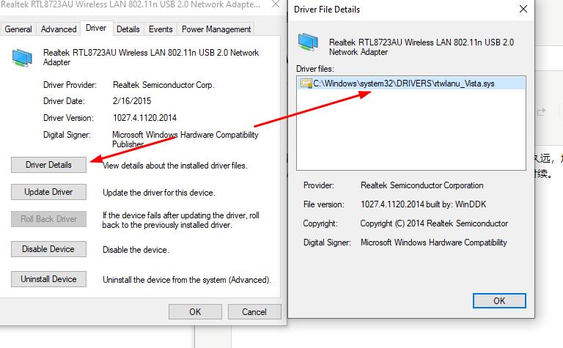Click OK in Driver File Details dialog
563x348 pixels.
499,300
